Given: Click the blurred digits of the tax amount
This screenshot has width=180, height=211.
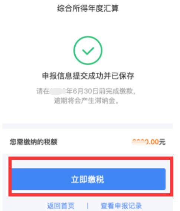Looking at the screenshot, I should tap(140, 142).
